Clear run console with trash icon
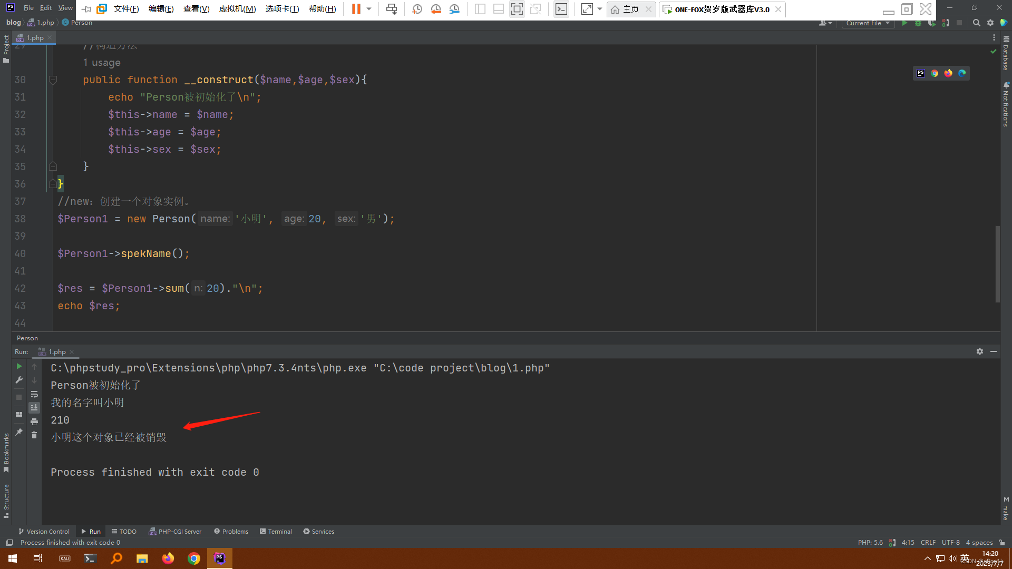The image size is (1012, 569). click(x=34, y=435)
